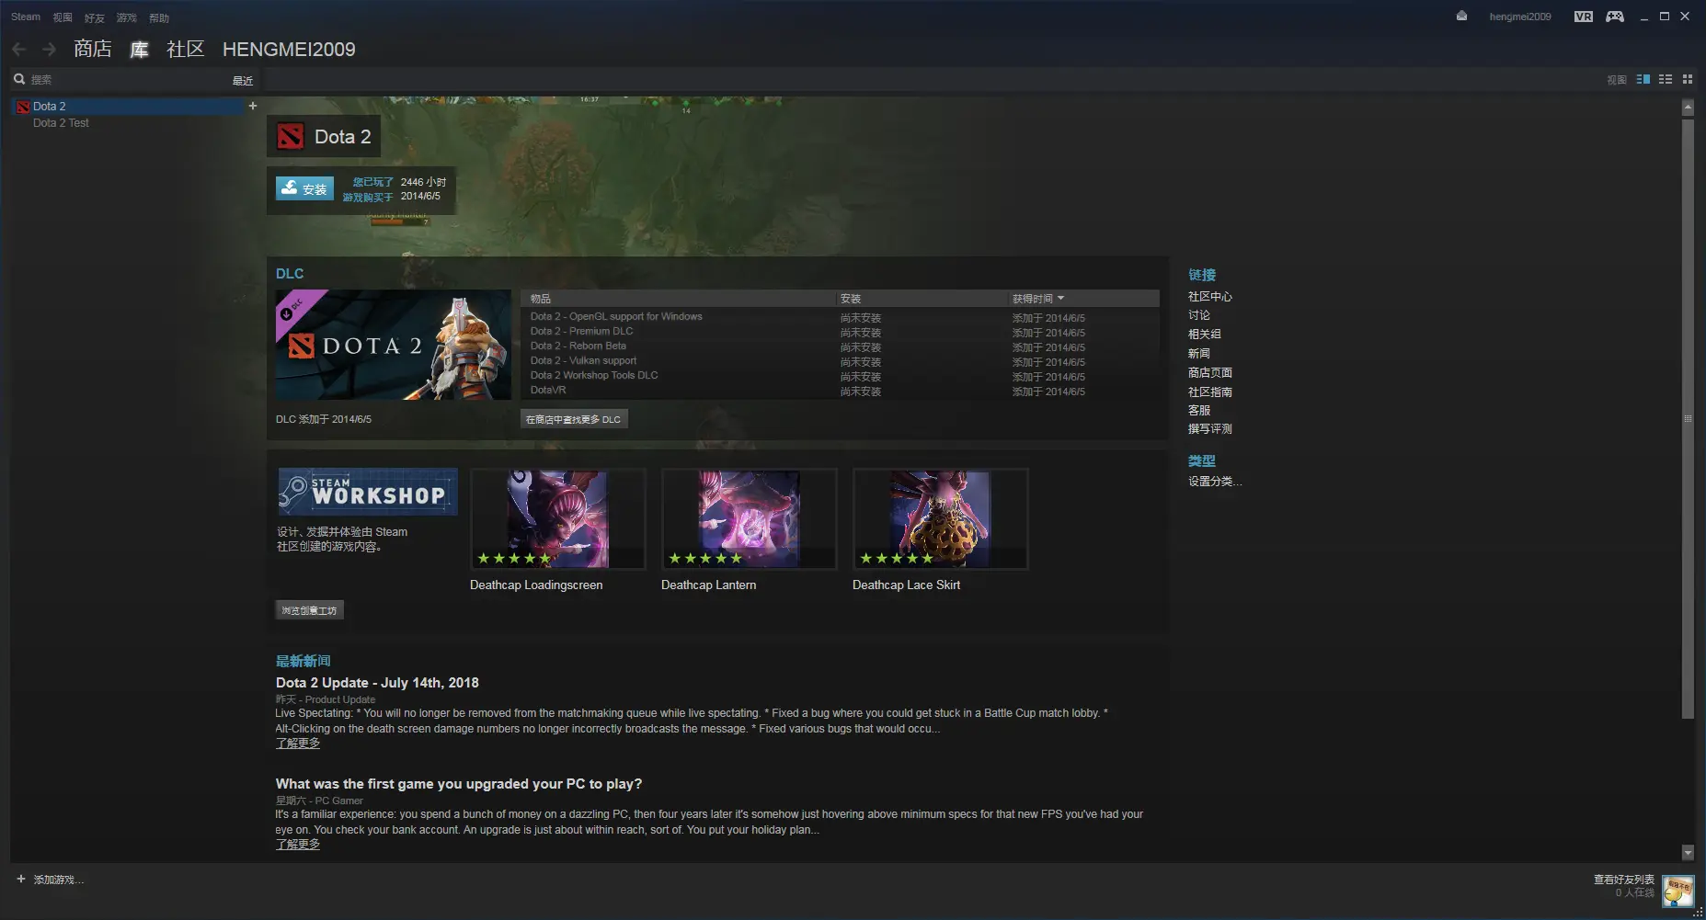This screenshot has height=920, width=1706.
Task: Open the 社区中心 link
Action: tap(1209, 297)
